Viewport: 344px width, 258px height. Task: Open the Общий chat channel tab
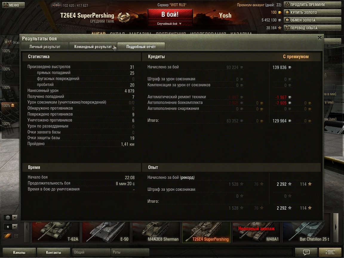coord(91,252)
